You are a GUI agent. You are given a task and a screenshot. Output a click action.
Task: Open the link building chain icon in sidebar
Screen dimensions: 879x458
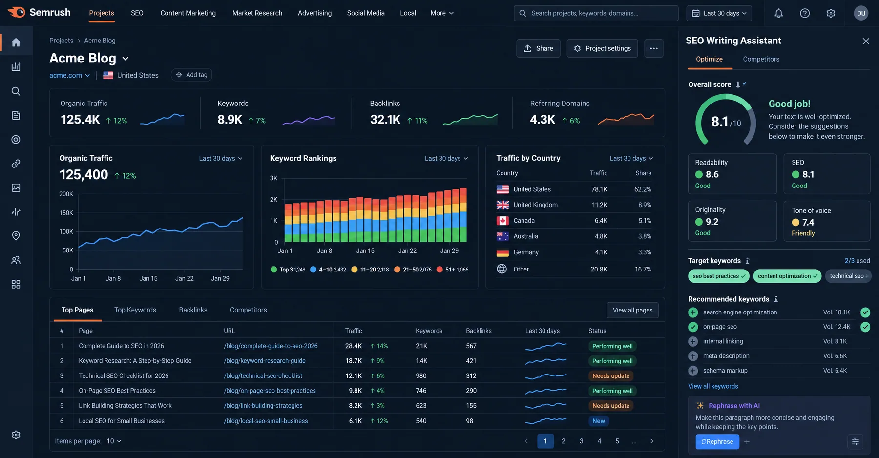pyautogui.click(x=16, y=164)
